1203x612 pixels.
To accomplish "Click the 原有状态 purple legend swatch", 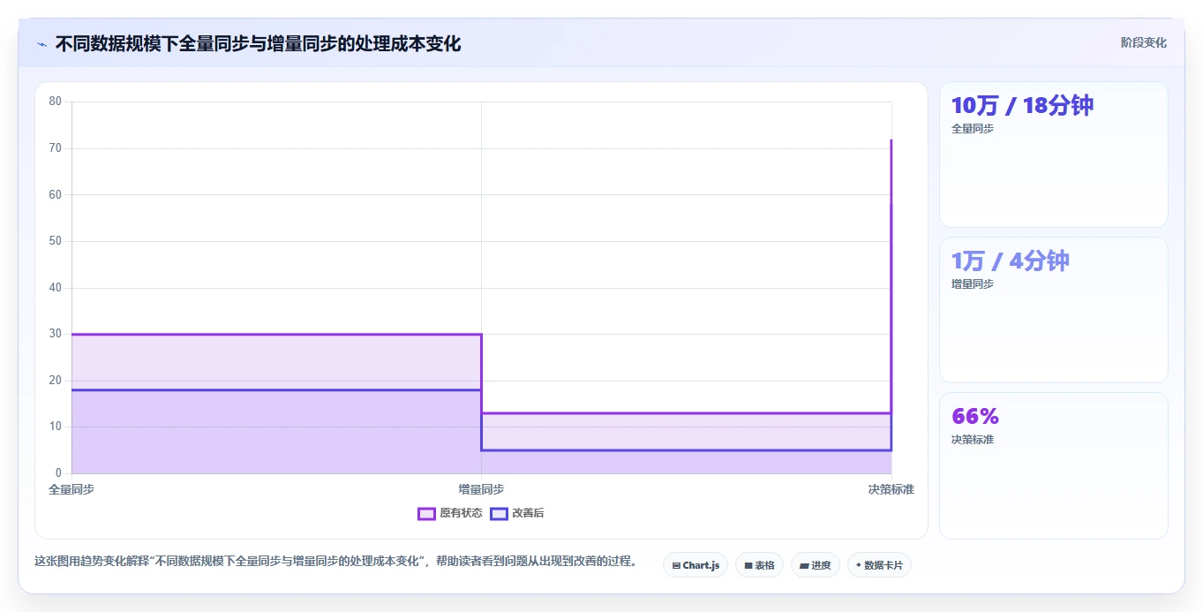I will click(x=426, y=513).
